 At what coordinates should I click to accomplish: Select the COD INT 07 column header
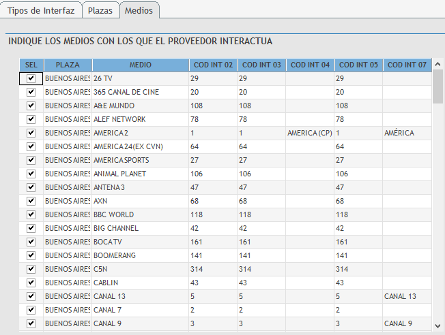coord(407,65)
